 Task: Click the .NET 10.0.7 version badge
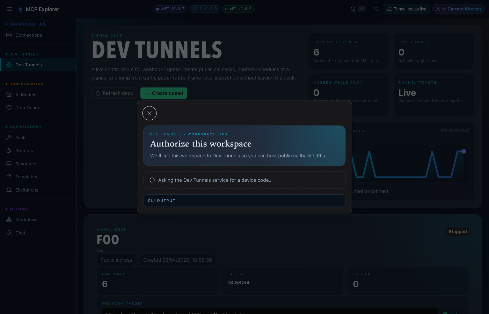[x=170, y=9]
